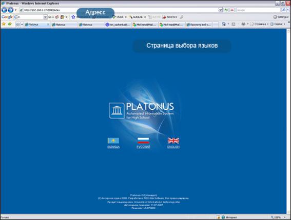Click the ҚАЗАҚША language link
Screen dimensions: 291x220
(113, 147)
